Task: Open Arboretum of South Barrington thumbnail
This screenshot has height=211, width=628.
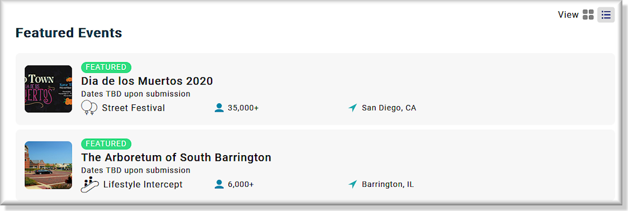Action: point(49,165)
